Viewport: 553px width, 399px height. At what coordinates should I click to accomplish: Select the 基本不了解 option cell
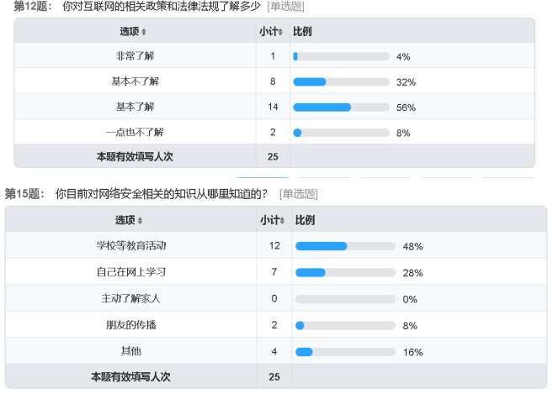click(135, 81)
